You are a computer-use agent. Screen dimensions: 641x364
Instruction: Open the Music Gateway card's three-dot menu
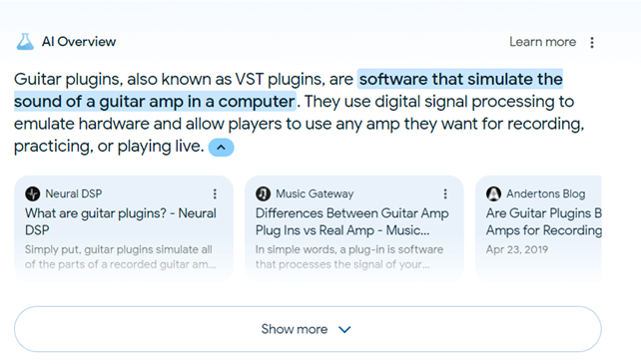445,194
